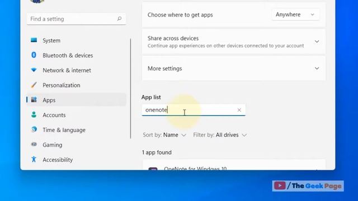
Task: Click the Bluetooth icon in sidebar
Action: coord(34,55)
